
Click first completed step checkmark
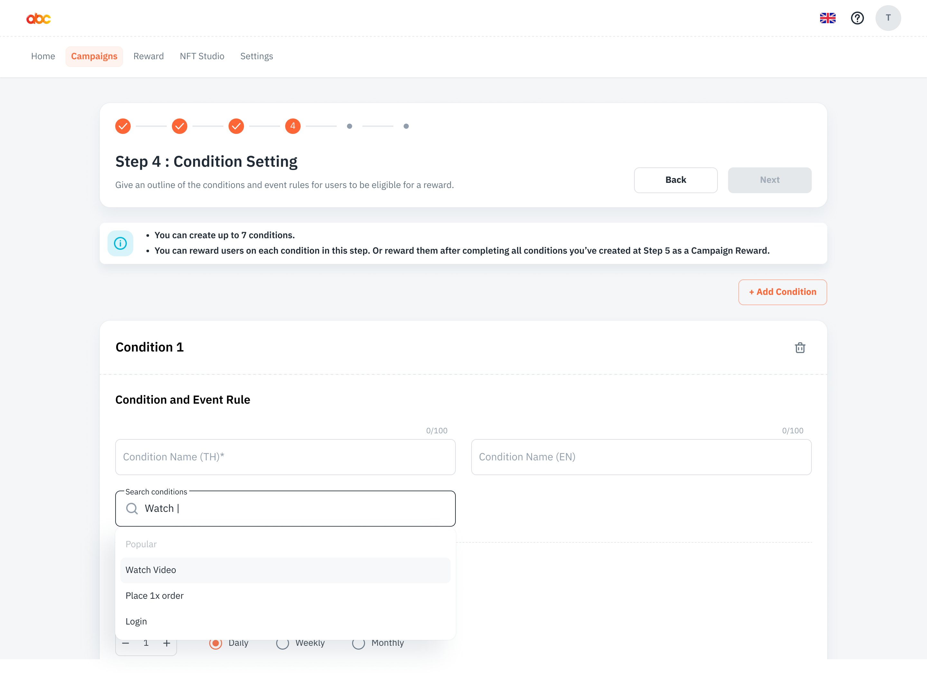[x=123, y=126]
